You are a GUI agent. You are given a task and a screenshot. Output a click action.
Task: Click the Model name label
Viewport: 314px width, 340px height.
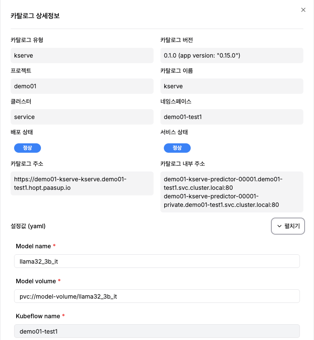coord(33,246)
